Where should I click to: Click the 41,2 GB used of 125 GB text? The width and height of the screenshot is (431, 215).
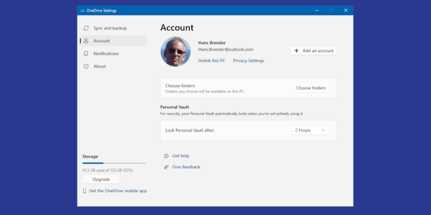[x=108, y=170]
